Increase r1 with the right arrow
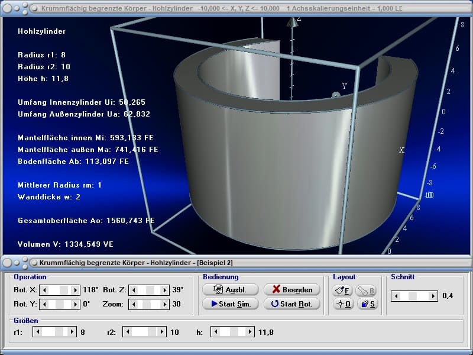This screenshot has width=473, height=355. point(72,332)
